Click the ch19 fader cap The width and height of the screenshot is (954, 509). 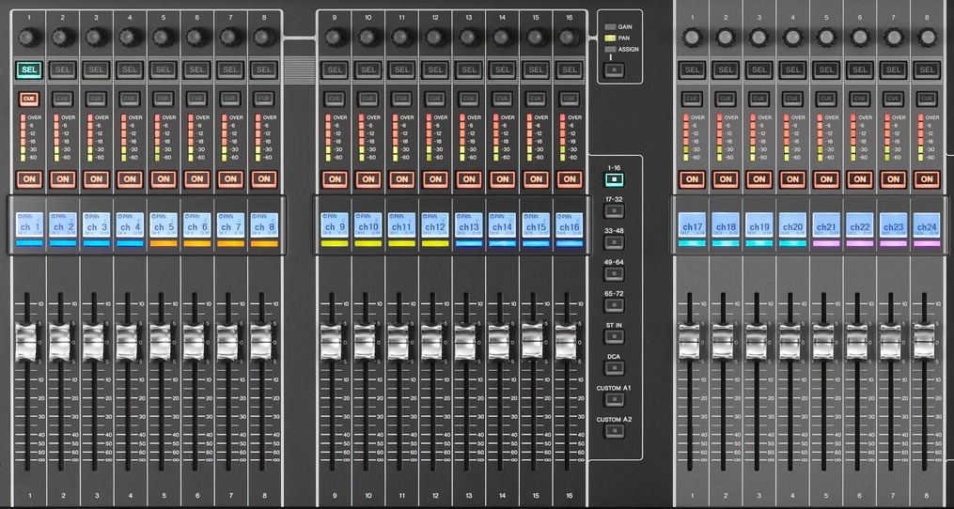coord(757,342)
